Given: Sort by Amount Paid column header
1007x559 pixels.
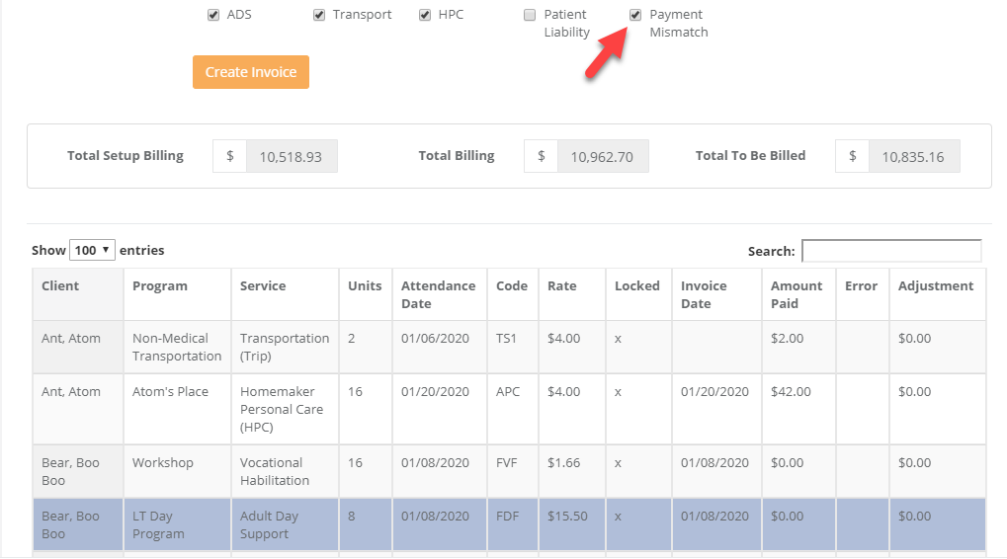Looking at the screenshot, I should coord(797,294).
